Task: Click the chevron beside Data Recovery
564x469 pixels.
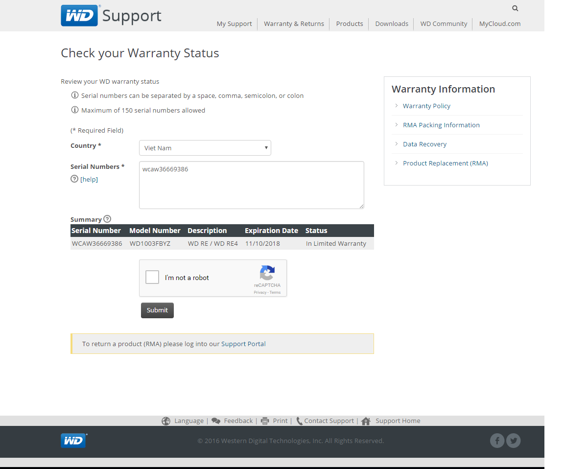Action: click(397, 144)
